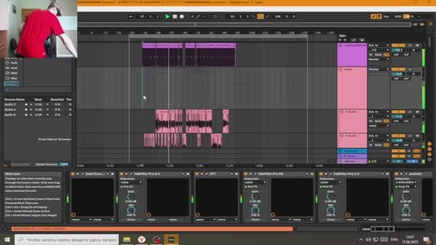This screenshot has height=245, width=436.
Task: Click the Pro-DS hot-swap preset icon
Action: click(x=307, y=174)
